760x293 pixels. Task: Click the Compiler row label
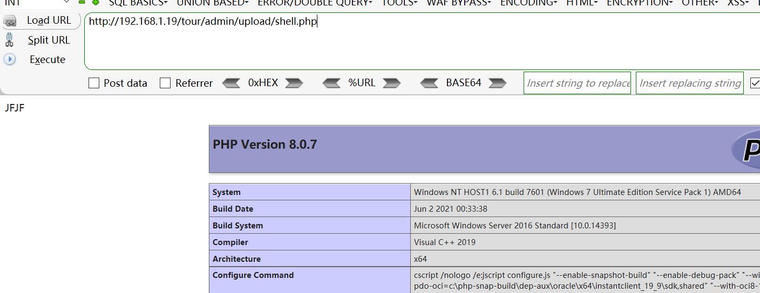click(x=230, y=242)
